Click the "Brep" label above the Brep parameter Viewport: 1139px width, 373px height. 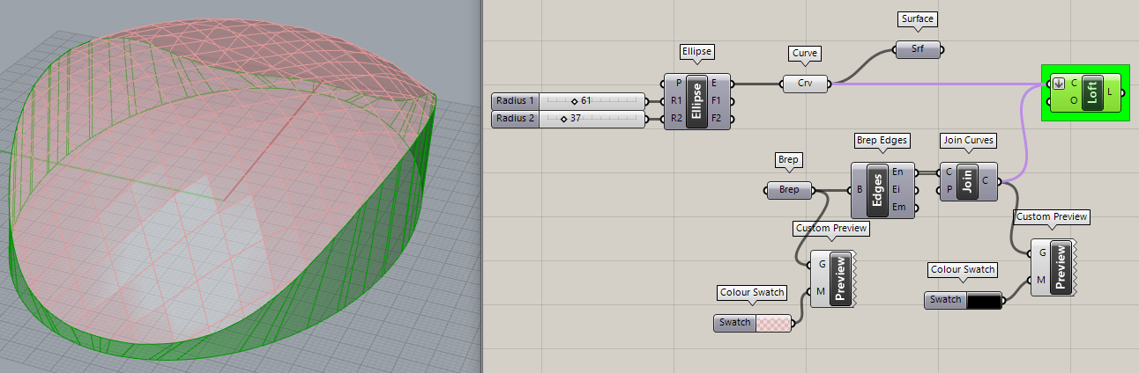(x=789, y=159)
